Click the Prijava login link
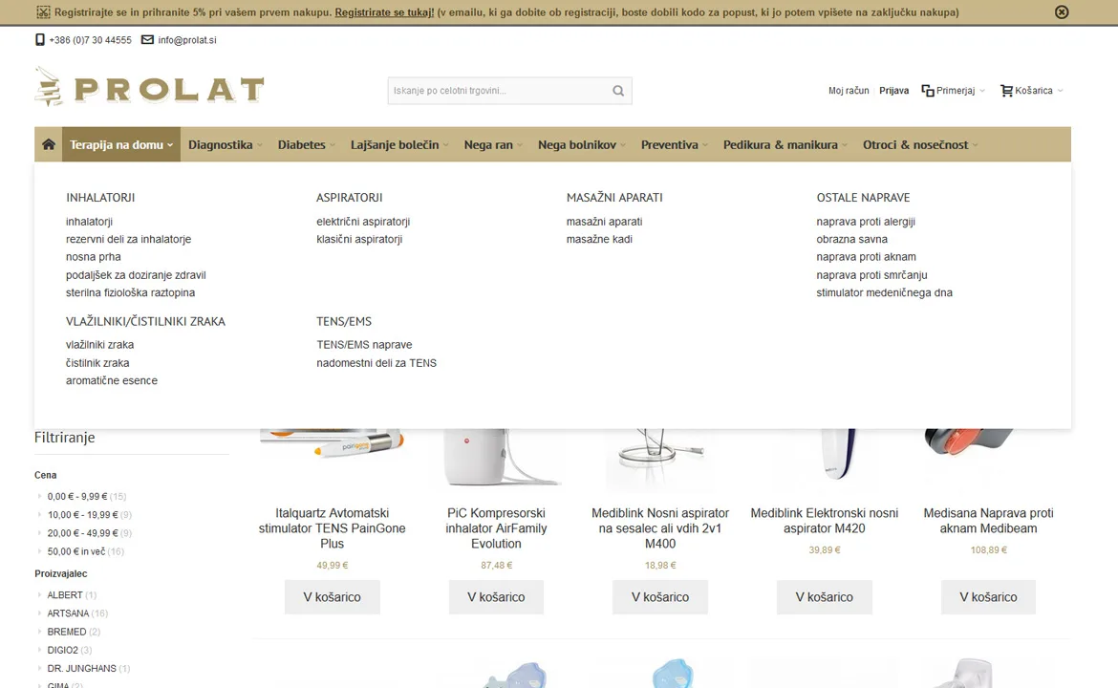 (894, 91)
